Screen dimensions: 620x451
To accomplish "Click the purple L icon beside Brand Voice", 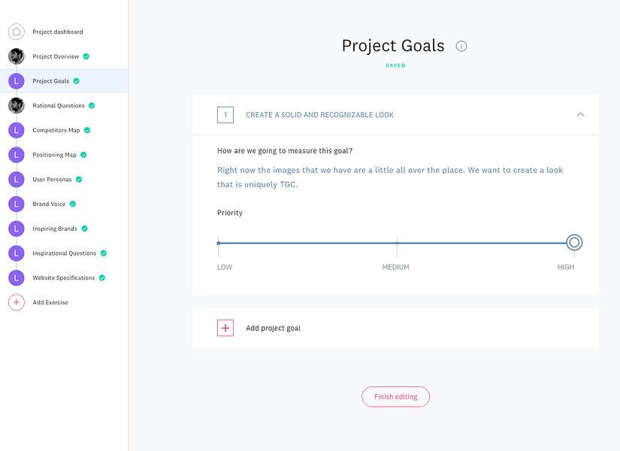I will [x=16, y=204].
